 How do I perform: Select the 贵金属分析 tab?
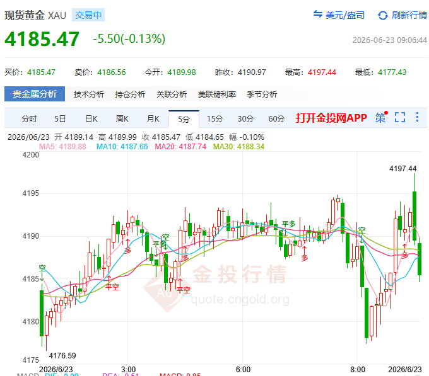tap(35, 94)
